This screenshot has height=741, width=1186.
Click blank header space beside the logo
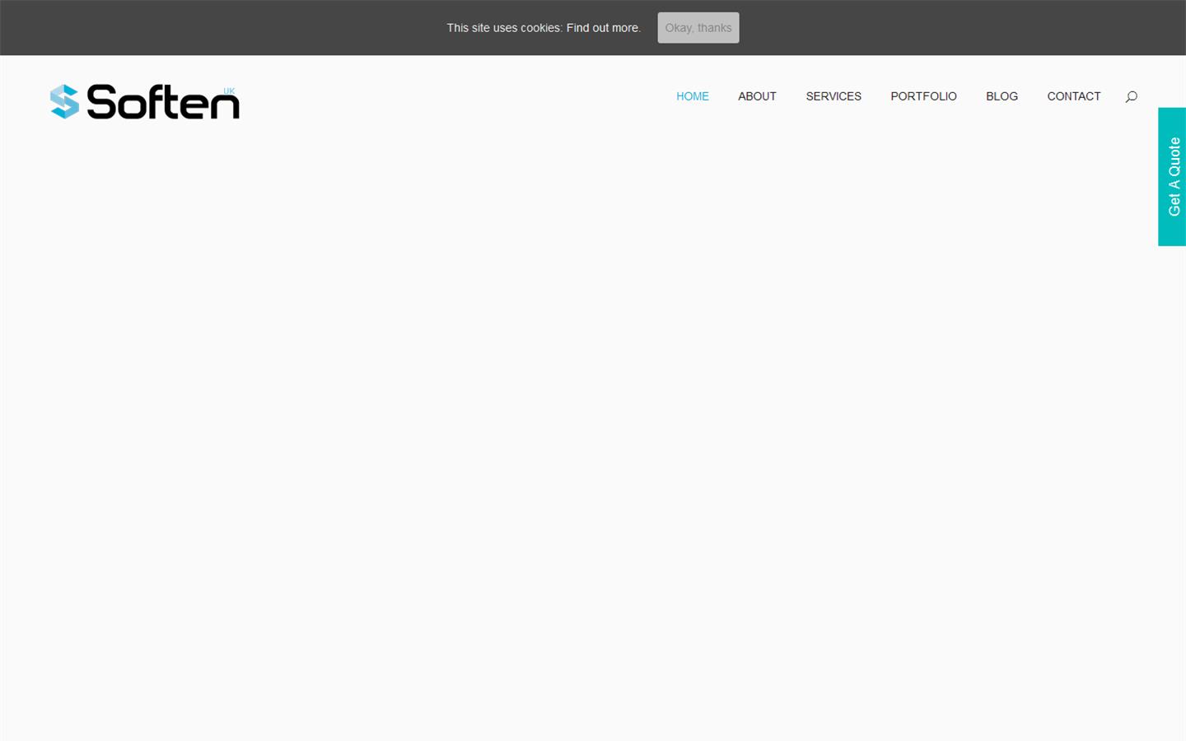453,99
